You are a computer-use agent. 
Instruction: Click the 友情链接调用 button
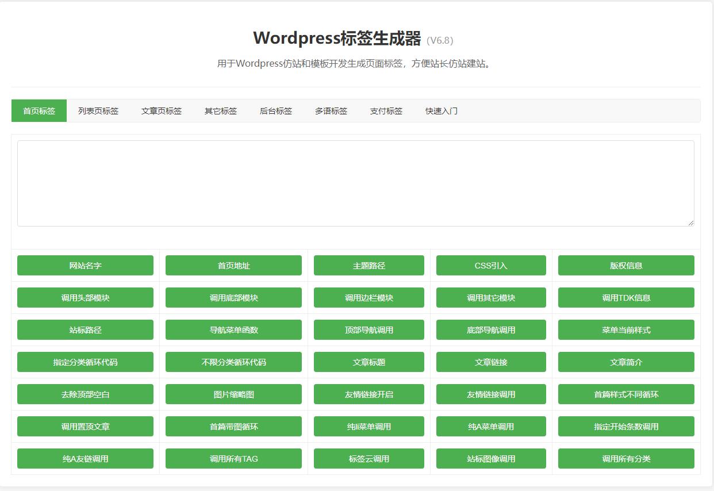491,394
